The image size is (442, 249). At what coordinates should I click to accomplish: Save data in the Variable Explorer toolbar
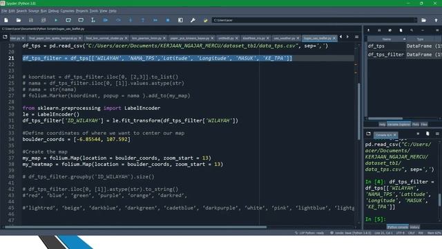[379, 30]
